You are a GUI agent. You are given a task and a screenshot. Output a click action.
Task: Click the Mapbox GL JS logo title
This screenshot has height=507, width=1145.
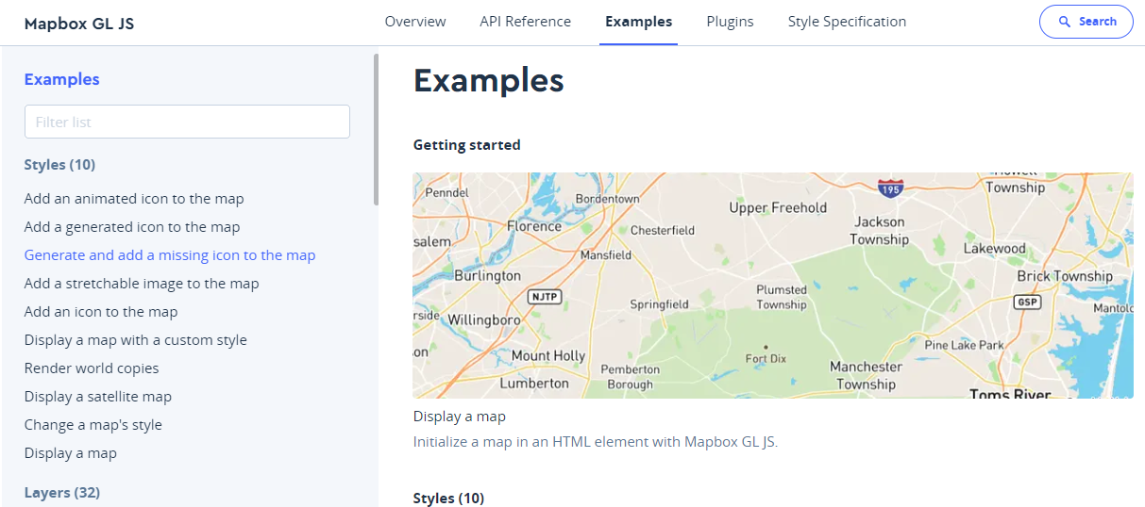79,24
